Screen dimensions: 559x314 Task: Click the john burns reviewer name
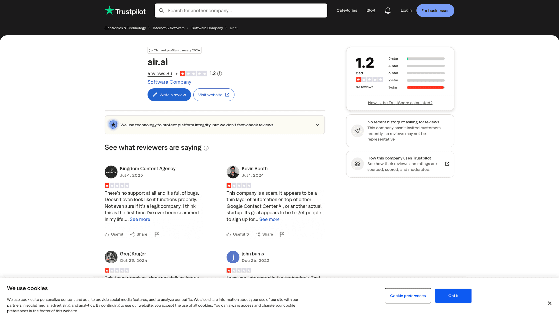click(253, 254)
